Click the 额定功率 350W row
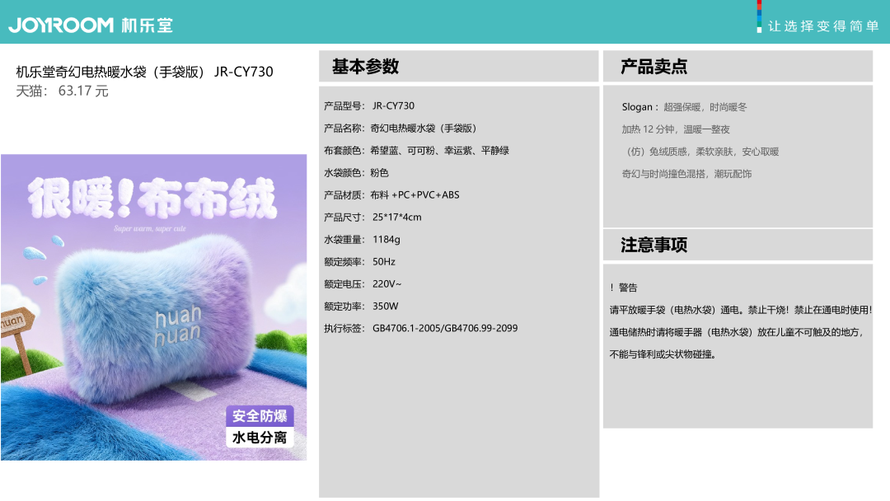The image size is (890, 501). (x=361, y=306)
